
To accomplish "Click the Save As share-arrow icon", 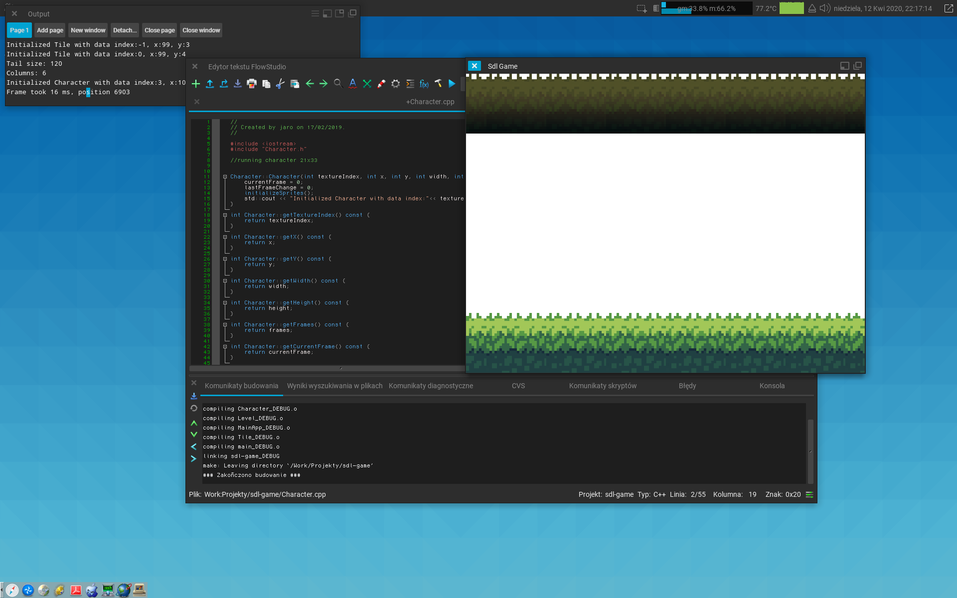I will [x=224, y=84].
